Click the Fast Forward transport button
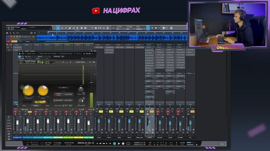The height and width of the screenshot is (151, 270). [x=104, y=143]
